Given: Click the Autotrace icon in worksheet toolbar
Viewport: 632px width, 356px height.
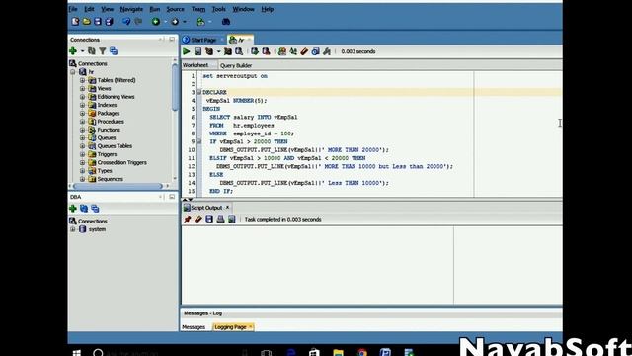Looking at the screenshot, I should (x=228, y=51).
